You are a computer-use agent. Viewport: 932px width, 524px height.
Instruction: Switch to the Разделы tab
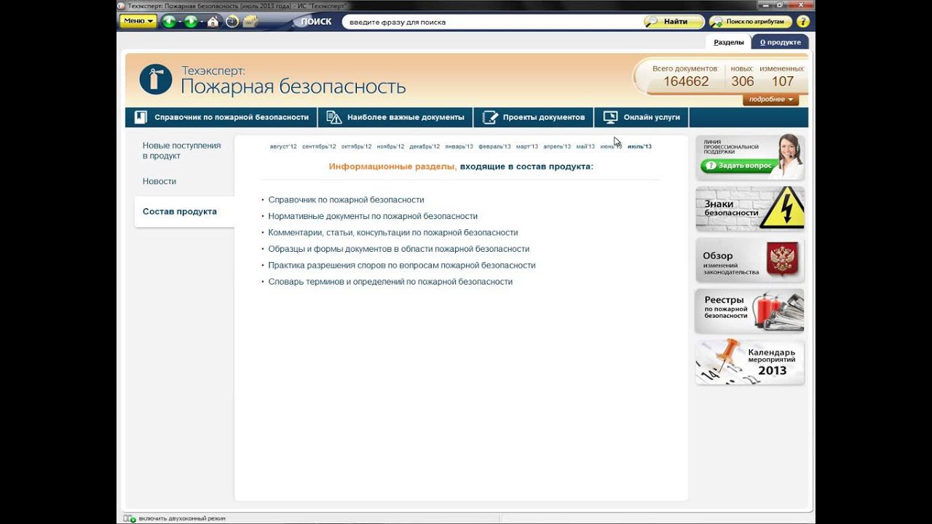click(x=728, y=42)
